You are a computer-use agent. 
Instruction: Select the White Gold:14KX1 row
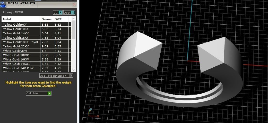[36, 64]
